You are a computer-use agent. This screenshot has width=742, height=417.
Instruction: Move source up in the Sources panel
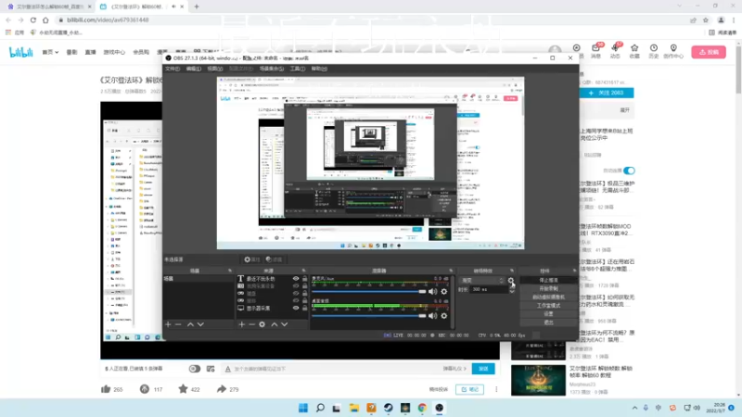[x=275, y=324]
